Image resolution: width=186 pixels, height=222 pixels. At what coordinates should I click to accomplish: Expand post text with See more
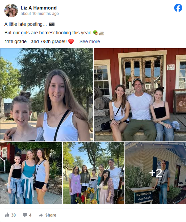pos(90,41)
